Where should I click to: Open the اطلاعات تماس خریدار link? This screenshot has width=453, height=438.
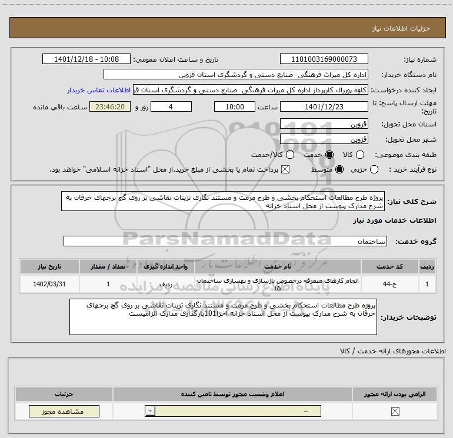point(99,90)
